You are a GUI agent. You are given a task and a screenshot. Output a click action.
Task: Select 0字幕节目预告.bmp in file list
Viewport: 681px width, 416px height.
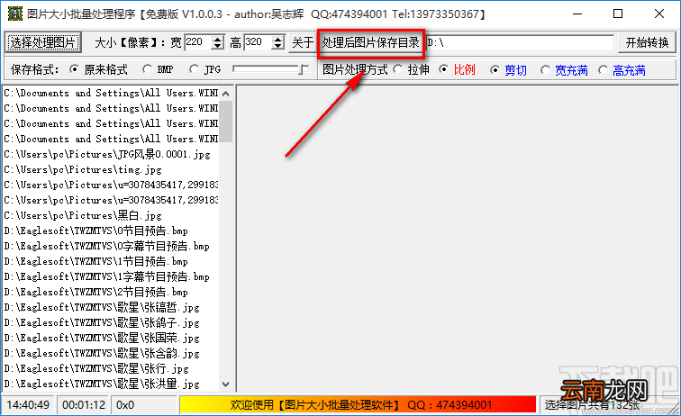[x=111, y=246]
